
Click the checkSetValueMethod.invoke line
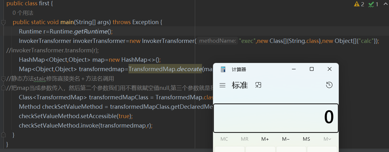[x=85, y=126]
